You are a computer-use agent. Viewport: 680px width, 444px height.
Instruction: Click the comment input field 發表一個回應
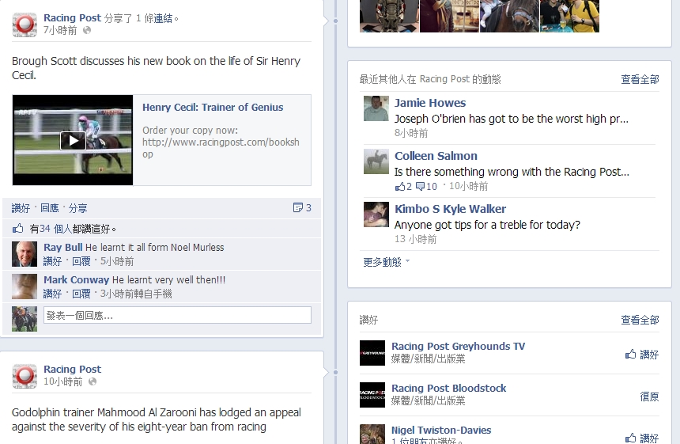pyautogui.click(x=177, y=315)
